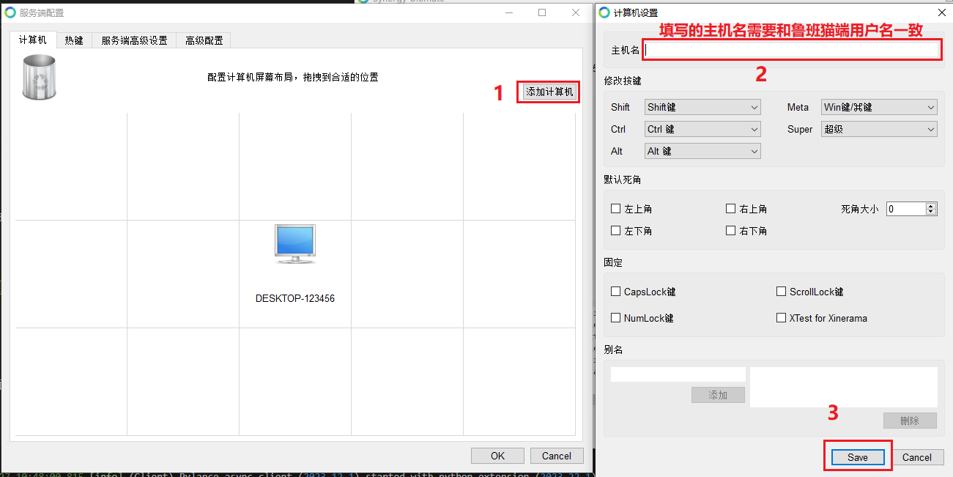
Task: Check the ScrollLock键 fix option
Action: [782, 292]
